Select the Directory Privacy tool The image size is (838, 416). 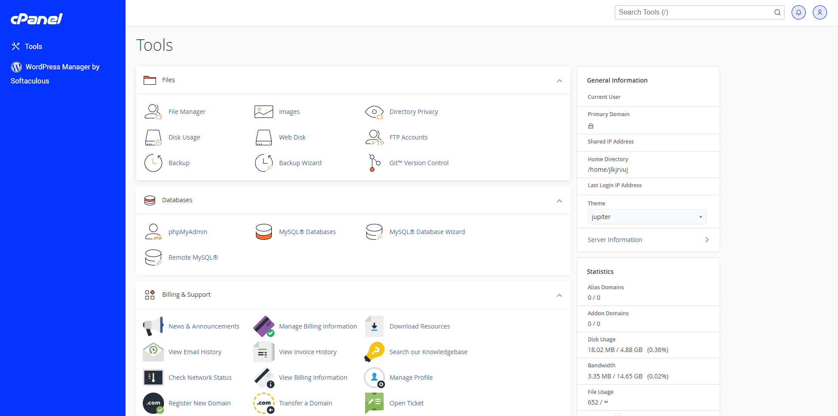click(x=413, y=111)
